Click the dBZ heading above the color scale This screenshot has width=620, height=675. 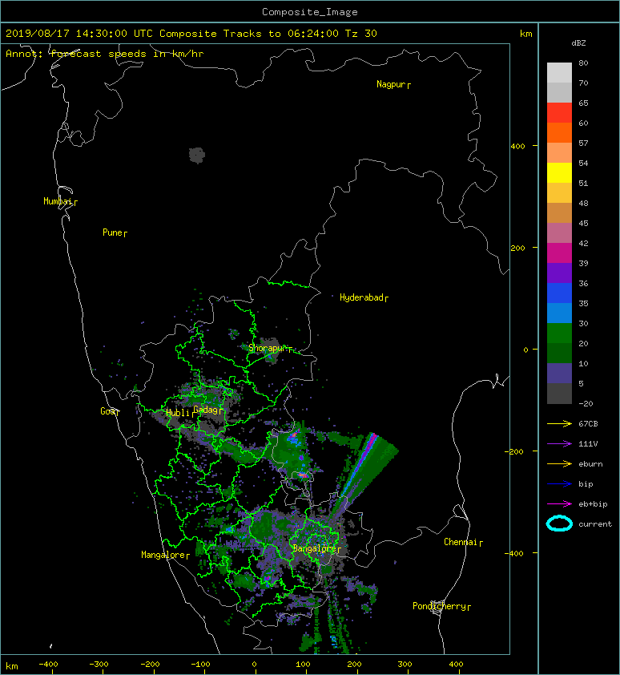coord(578,43)
